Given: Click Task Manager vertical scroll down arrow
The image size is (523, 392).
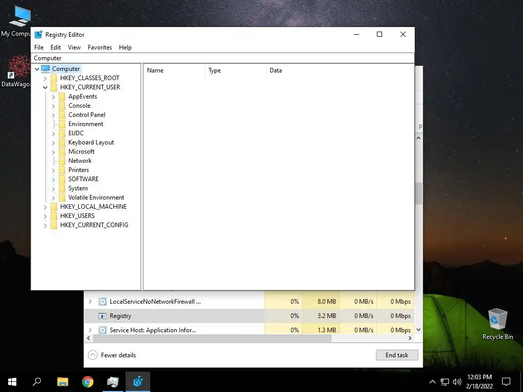Looking at the screenshot, I should (418, 330).
